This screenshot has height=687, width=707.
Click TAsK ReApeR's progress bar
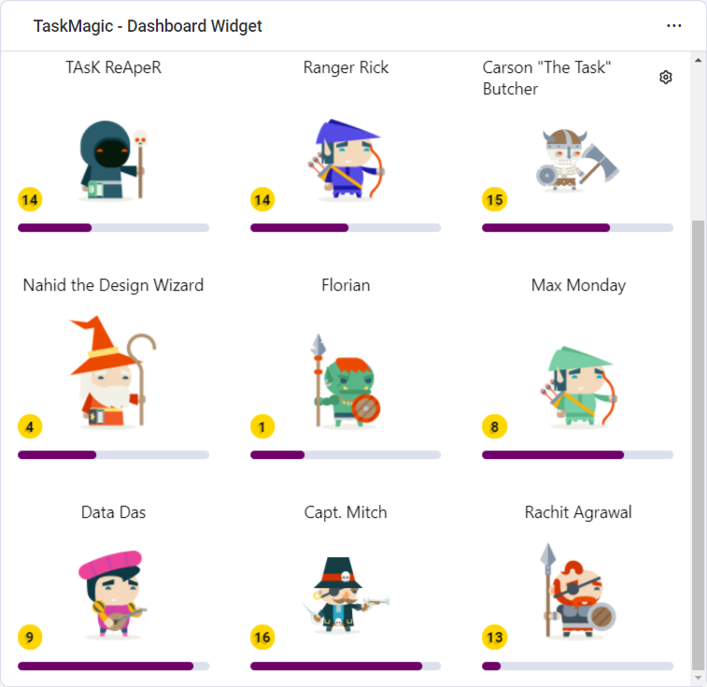(113, 228)
